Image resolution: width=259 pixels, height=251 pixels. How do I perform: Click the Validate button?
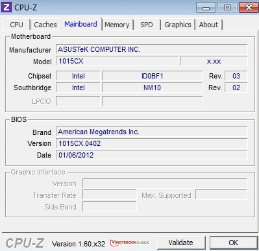tap(181, 243)
